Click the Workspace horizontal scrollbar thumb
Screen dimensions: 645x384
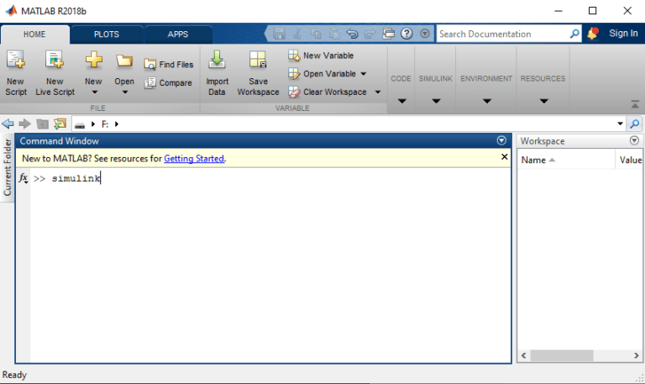pos(562,355)
